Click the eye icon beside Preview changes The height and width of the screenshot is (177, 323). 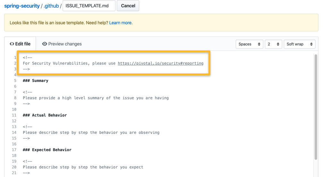coord(45,44)
